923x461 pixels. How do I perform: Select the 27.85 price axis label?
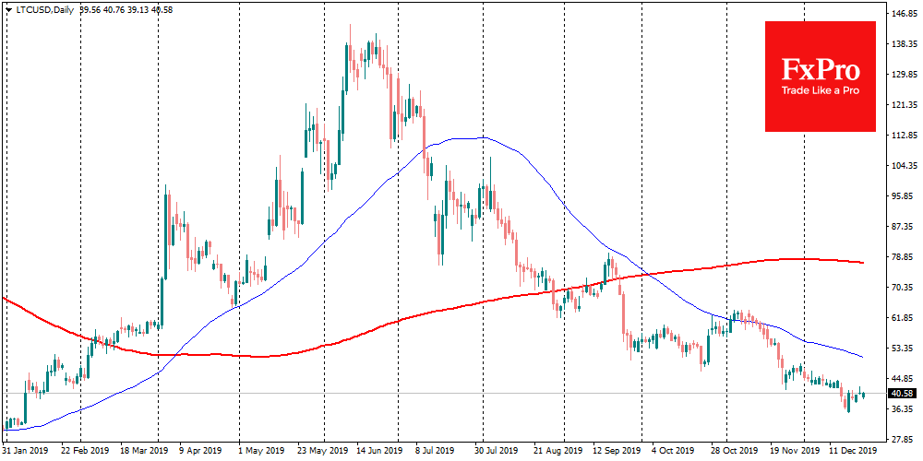click(x=903, y=439)
